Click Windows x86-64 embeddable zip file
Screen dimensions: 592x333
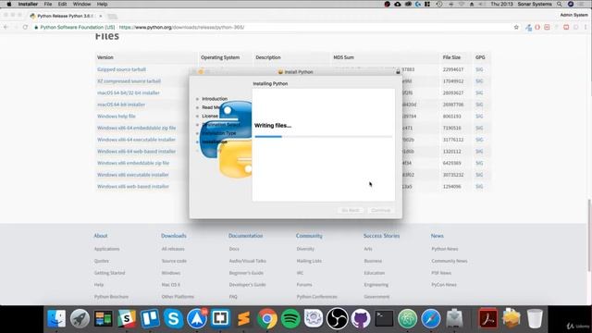tap(136, 128)
